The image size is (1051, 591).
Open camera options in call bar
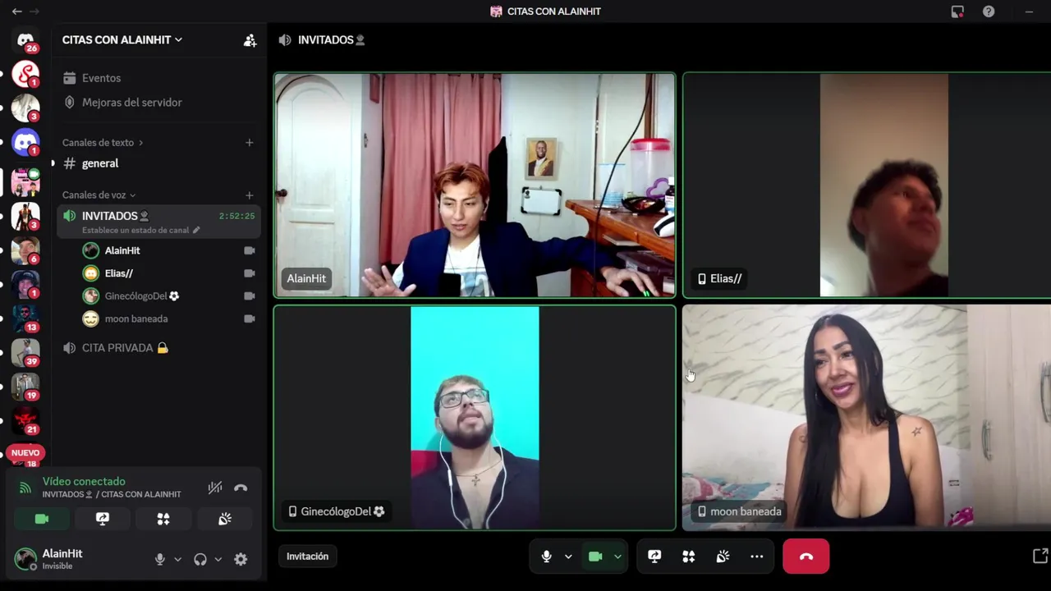tap(617, 557)
